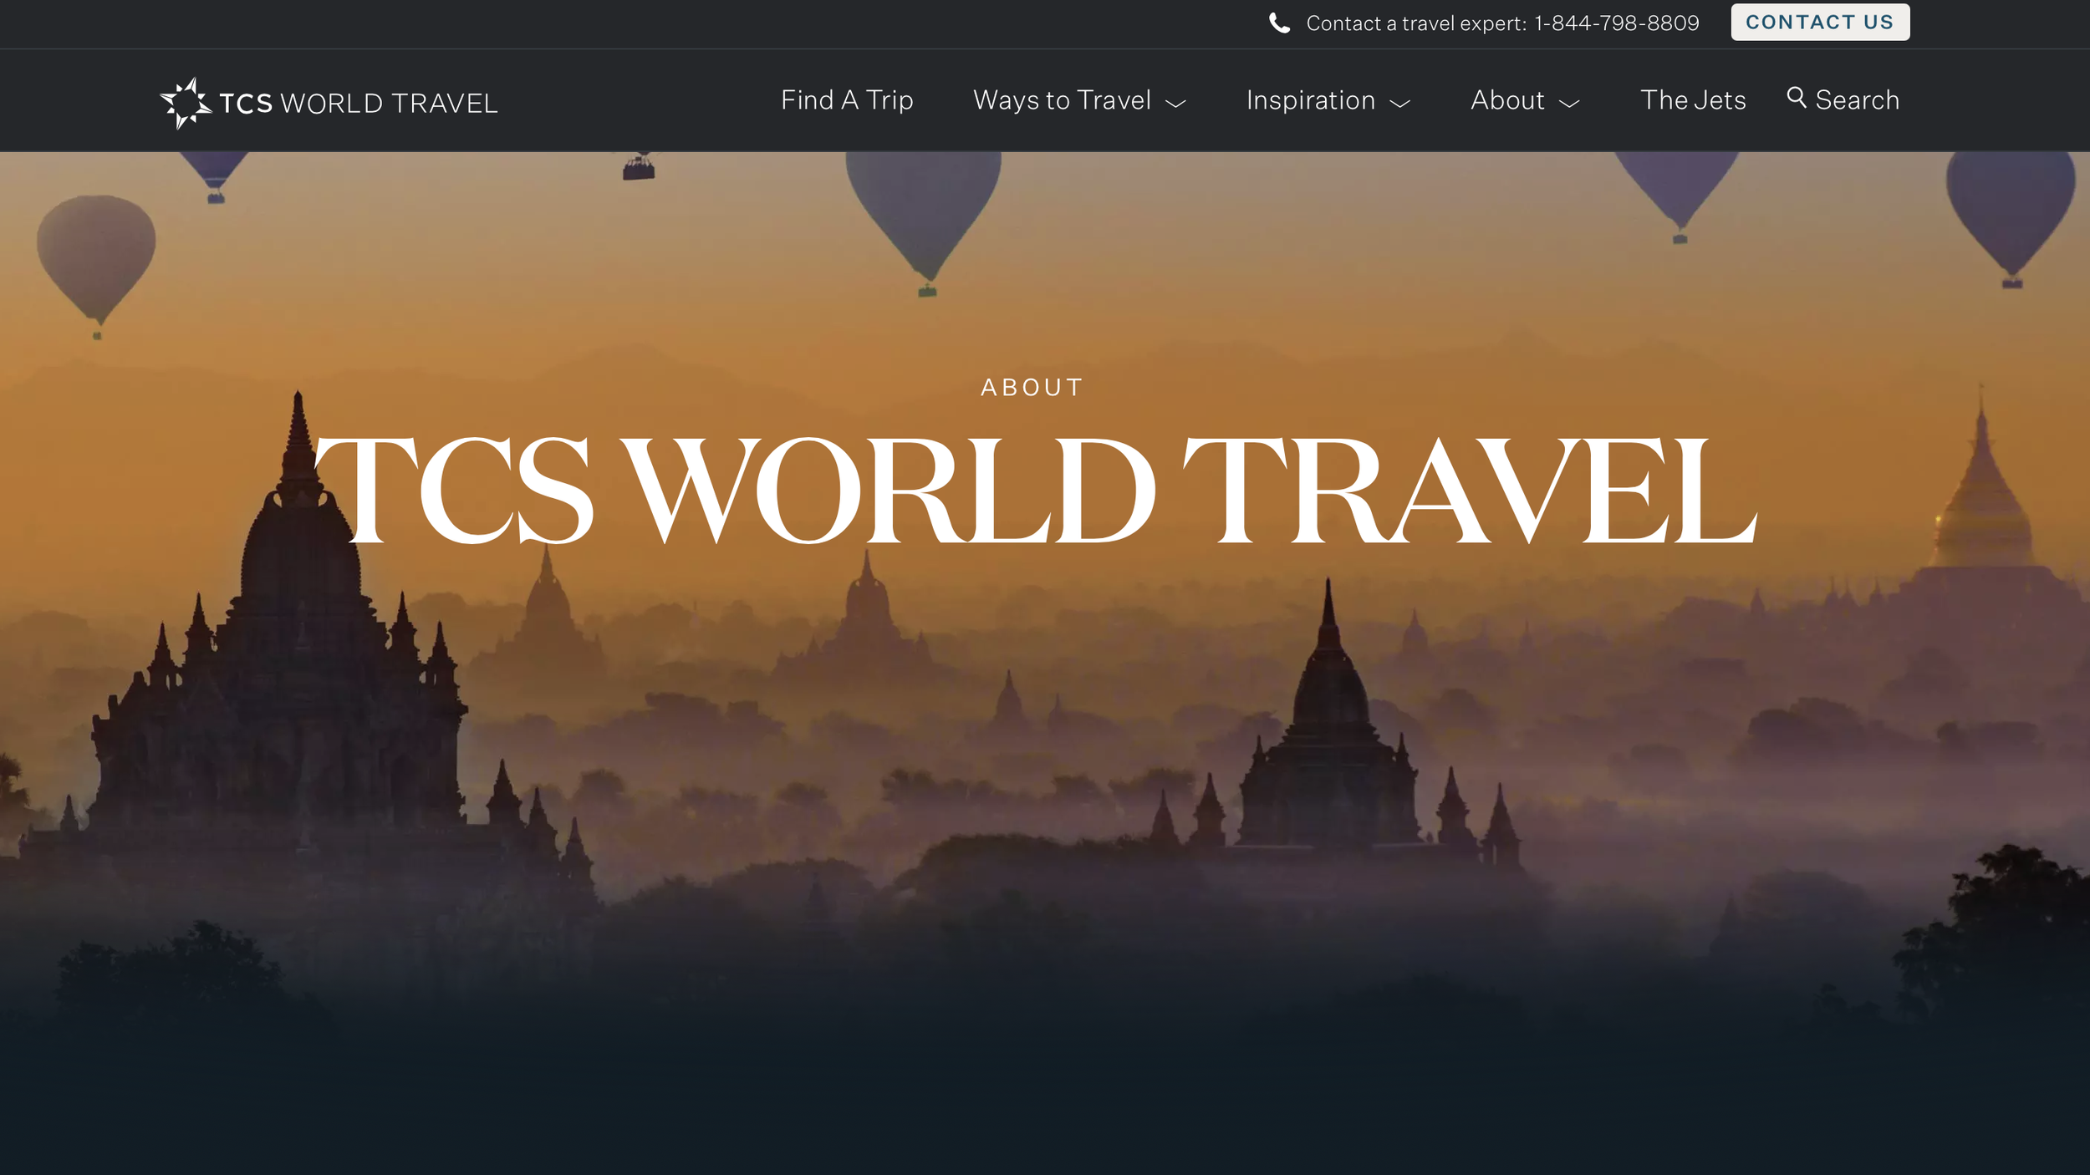Click the ABOUT label above the headline
Viewport: 2090px width, 1175px height.
pos(1032,388)
